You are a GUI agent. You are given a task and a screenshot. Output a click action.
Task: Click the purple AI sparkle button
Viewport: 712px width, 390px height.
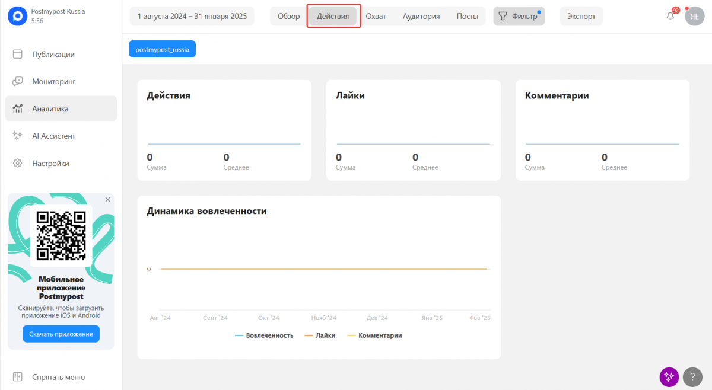669,376
